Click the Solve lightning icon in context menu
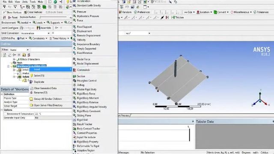This screenshot has width=274, height=154. pos(31,76)
